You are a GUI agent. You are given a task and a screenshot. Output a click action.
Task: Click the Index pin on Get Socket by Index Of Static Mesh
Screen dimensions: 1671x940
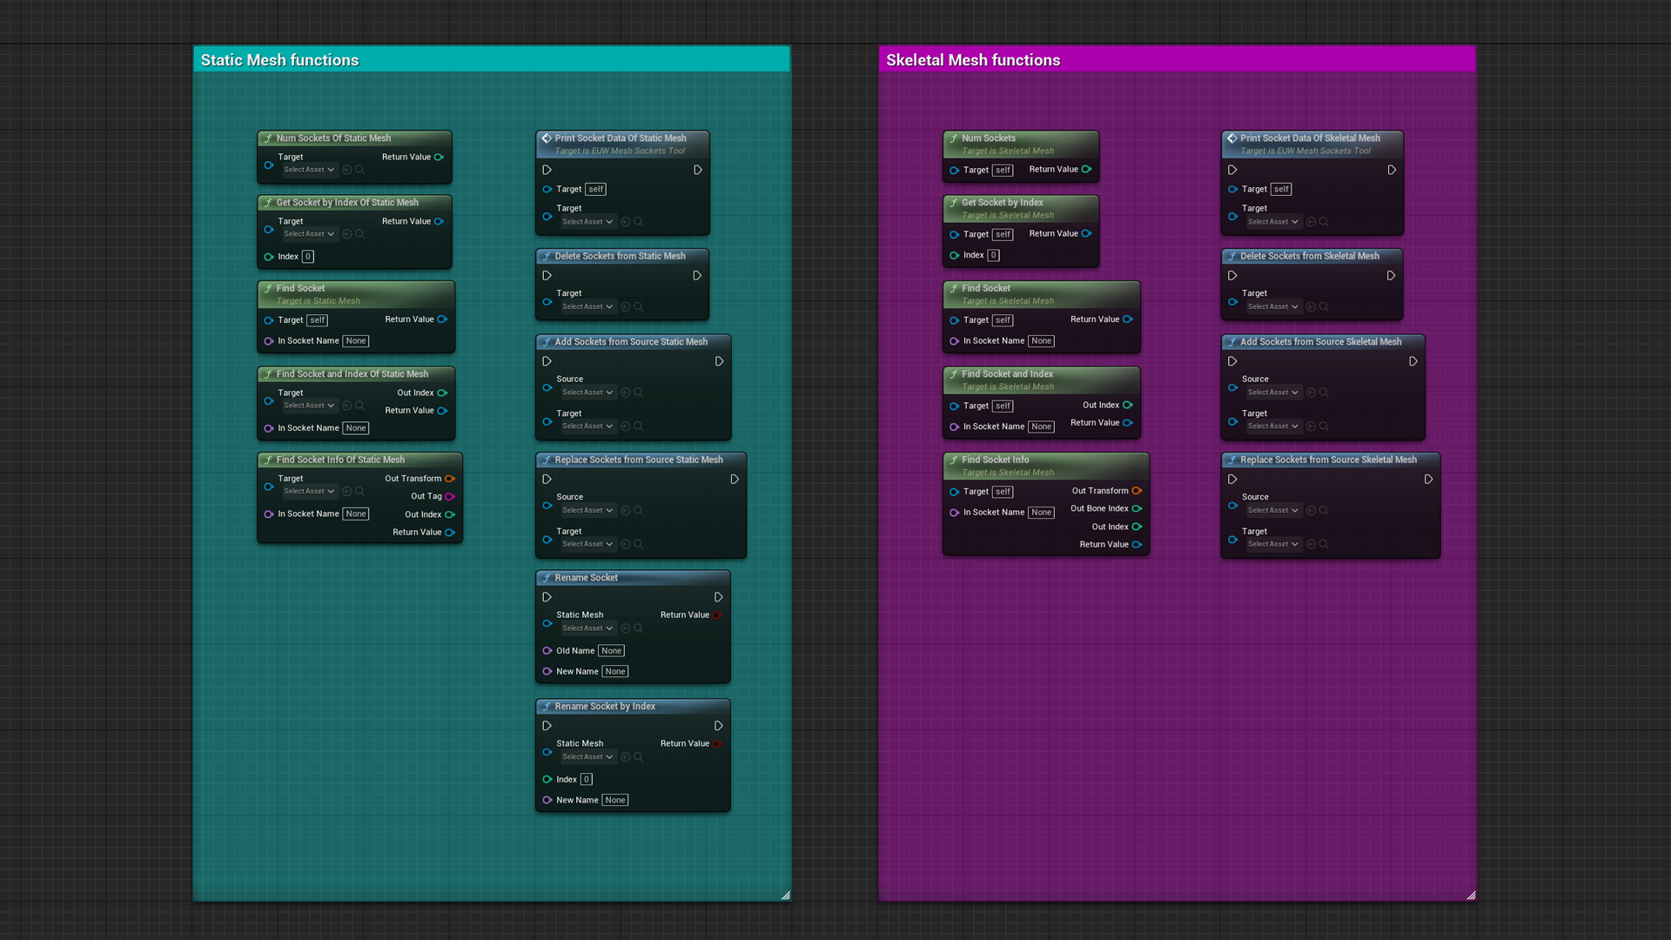268,256
